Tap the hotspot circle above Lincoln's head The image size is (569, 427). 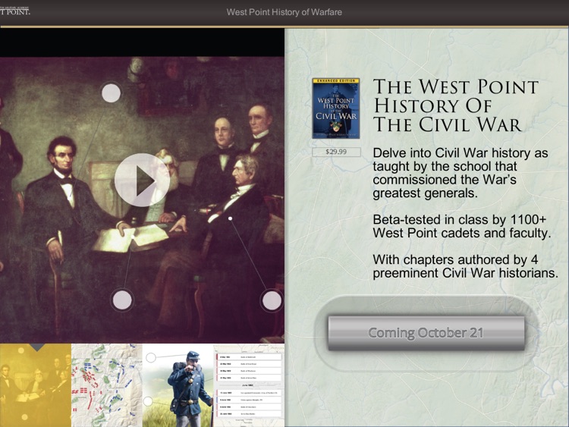pos(111,93)
